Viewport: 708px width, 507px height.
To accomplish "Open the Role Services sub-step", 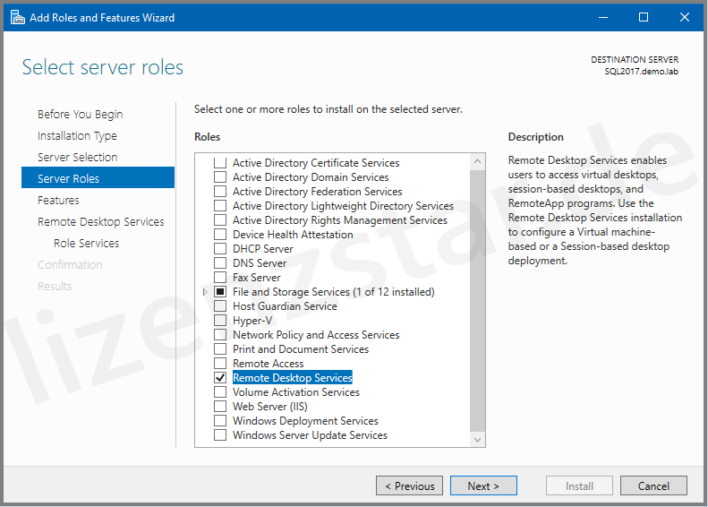I will [x=86, y=244].
